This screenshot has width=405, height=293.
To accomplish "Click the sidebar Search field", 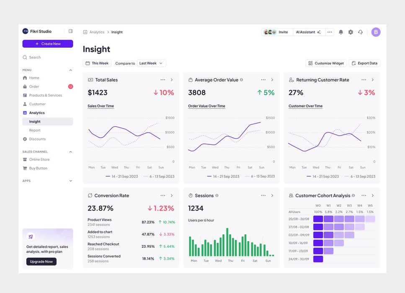I will coord(47,57).
